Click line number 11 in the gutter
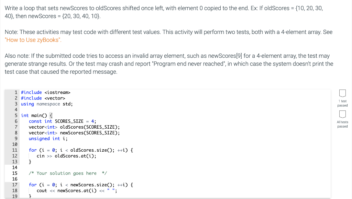 tap(14, 150)
